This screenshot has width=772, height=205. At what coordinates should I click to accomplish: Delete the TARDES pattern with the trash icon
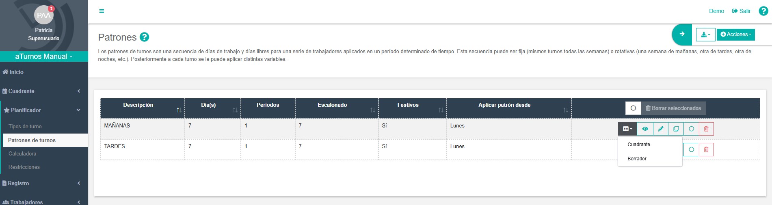coord(706,149)
